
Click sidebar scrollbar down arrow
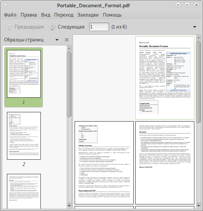tap(69, 206)
